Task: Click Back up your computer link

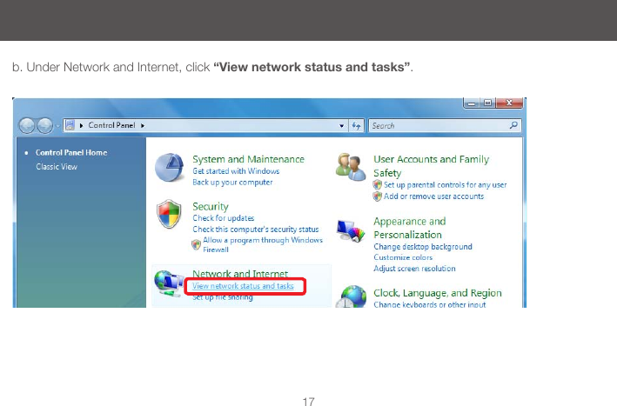Action: point(232,183)
